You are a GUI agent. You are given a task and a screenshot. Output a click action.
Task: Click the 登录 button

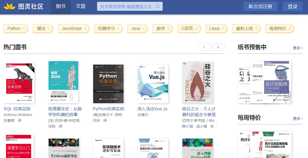(x=293, y=7)
